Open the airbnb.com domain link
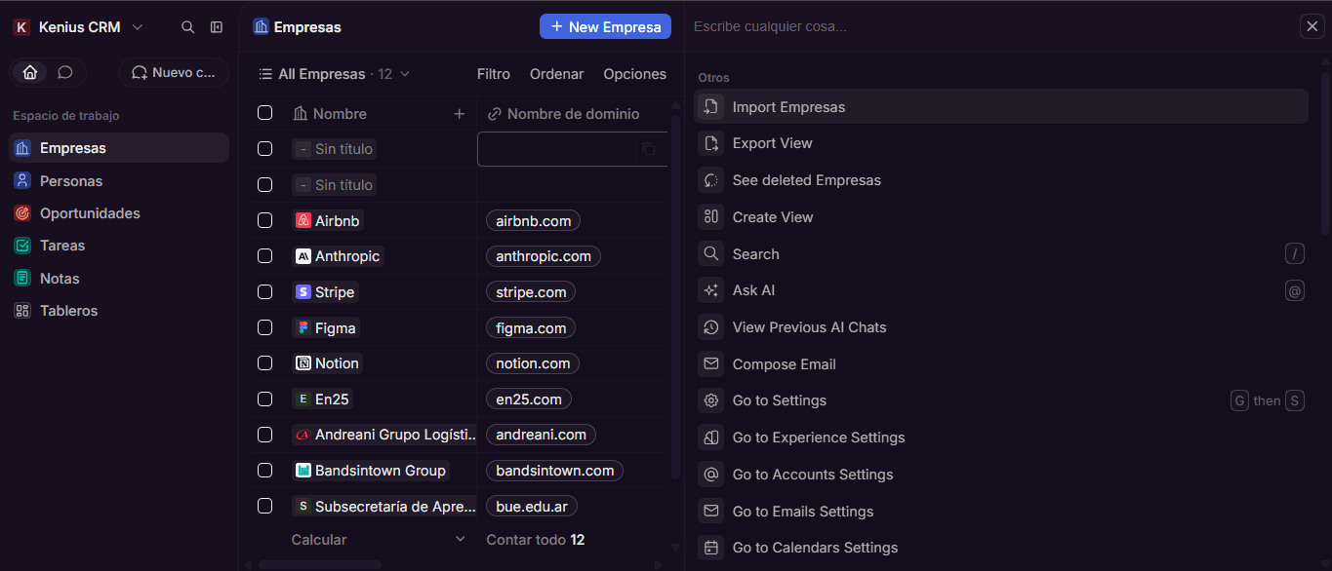Screen dimensions: 1332x571 pyautogui.click(x=533, y=221)
